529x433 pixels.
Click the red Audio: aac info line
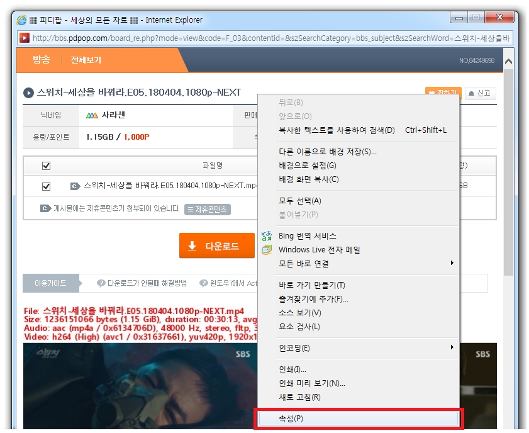(x=141, y=328)
